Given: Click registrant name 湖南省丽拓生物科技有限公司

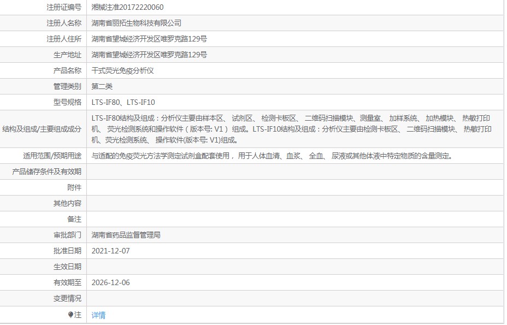Looking at the screenshot, I should [136, 23].
